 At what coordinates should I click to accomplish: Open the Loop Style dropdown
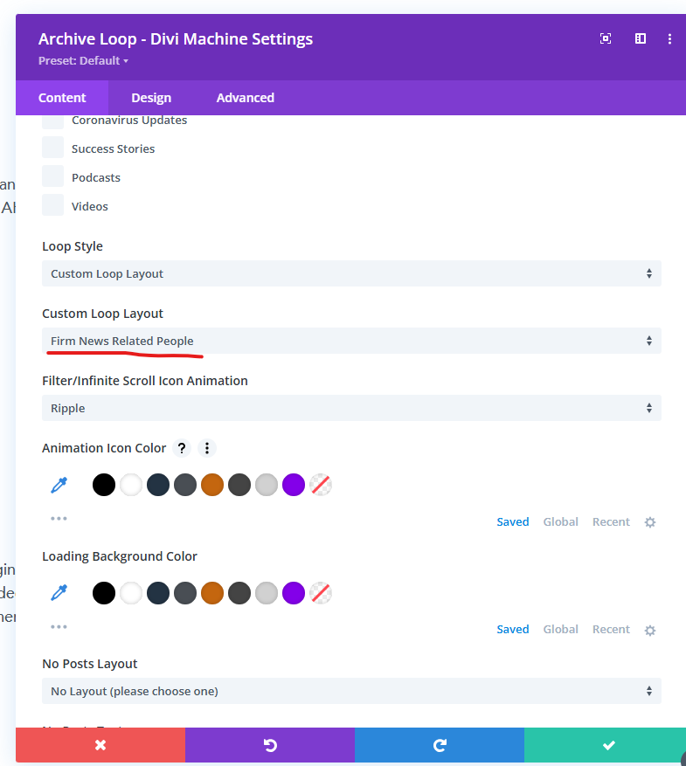(351, 273)
